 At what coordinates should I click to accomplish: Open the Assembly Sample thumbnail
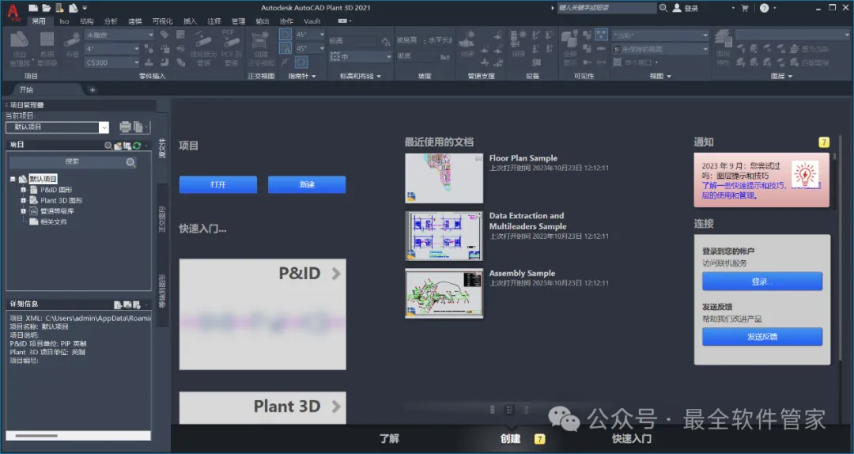tap(444, 293)
